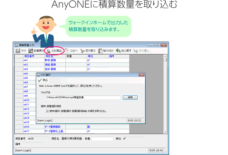Click scroll down arrow of the table
The image size is (228, 155).
(x=165, y=132)
